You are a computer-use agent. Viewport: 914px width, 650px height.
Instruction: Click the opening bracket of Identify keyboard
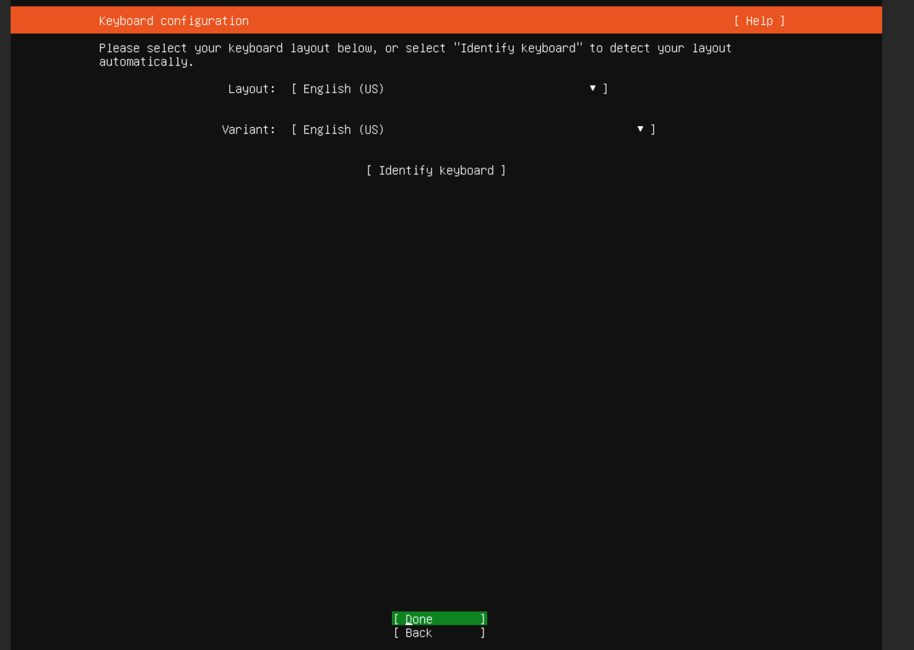369,171
